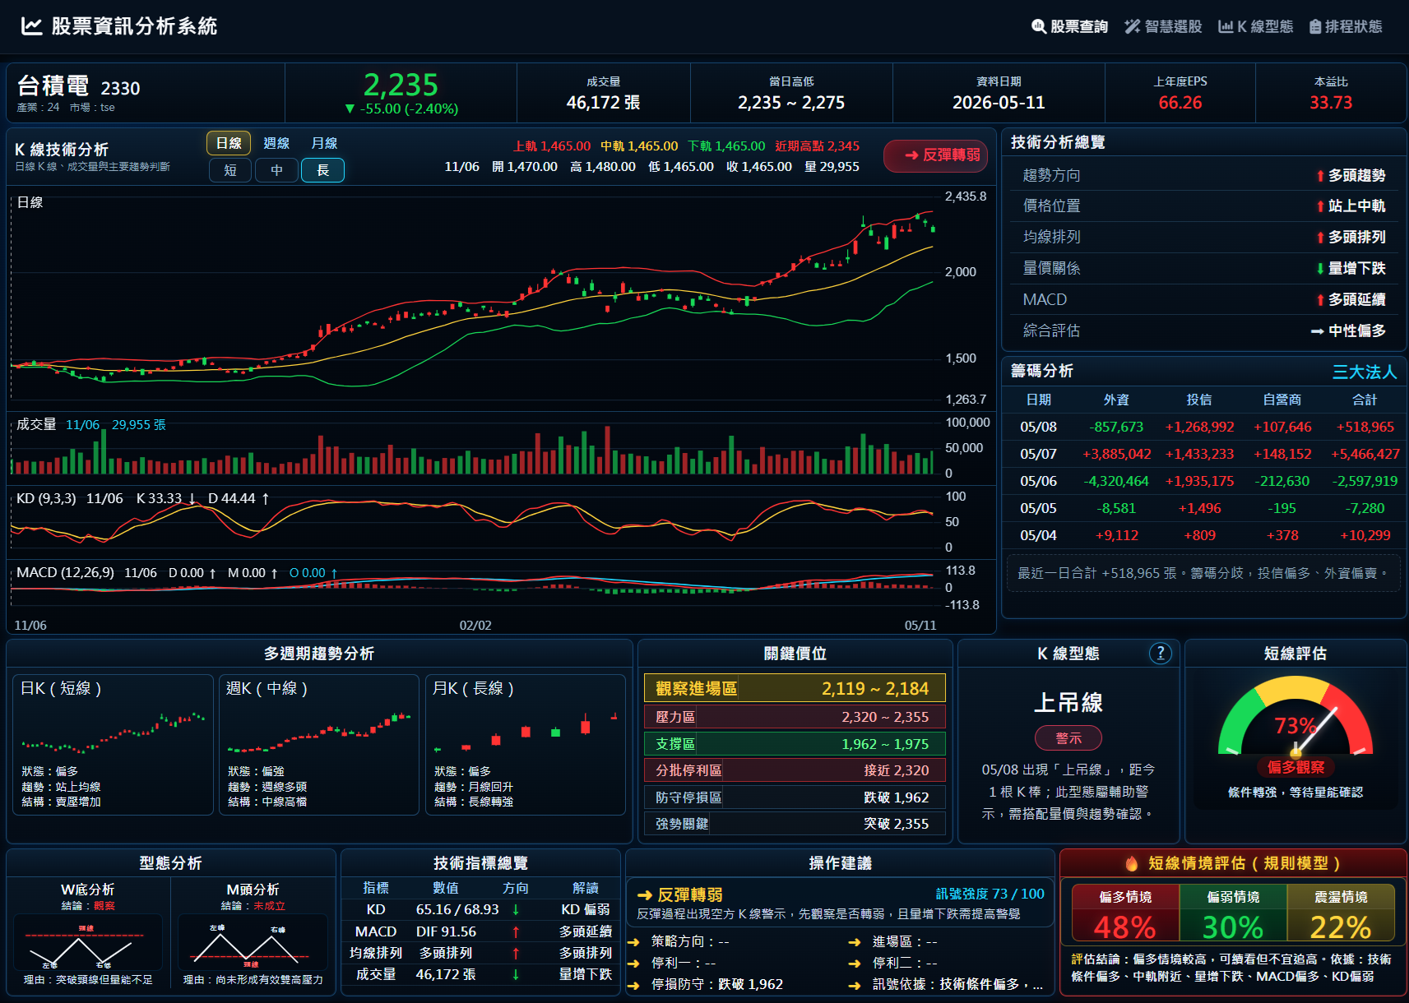Click the magic wand icon for 智慧選股
This screenshot has height=1003, width=1409.
(1133, 26)
